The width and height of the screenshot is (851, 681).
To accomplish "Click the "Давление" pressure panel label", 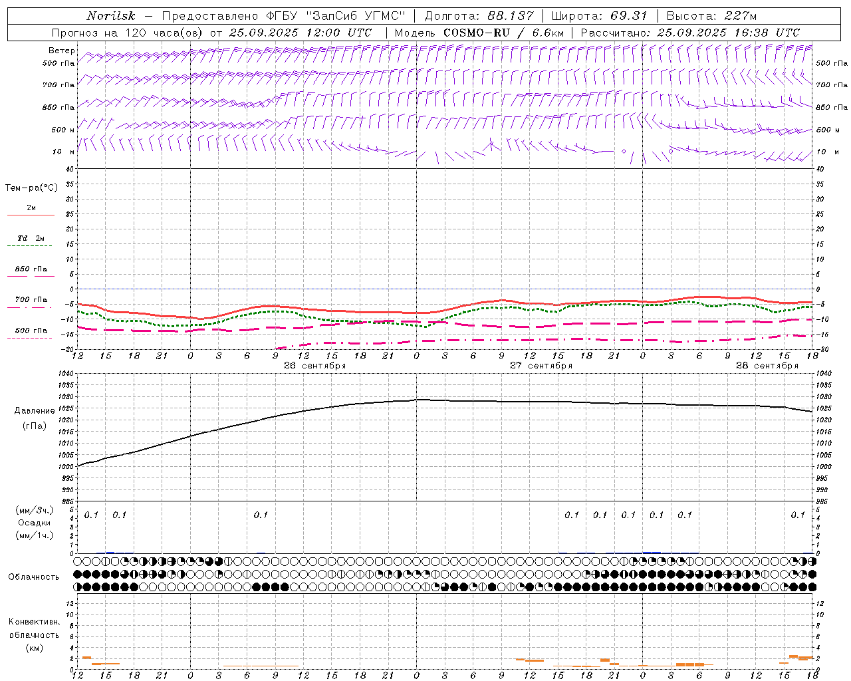I will click(35, 410).
